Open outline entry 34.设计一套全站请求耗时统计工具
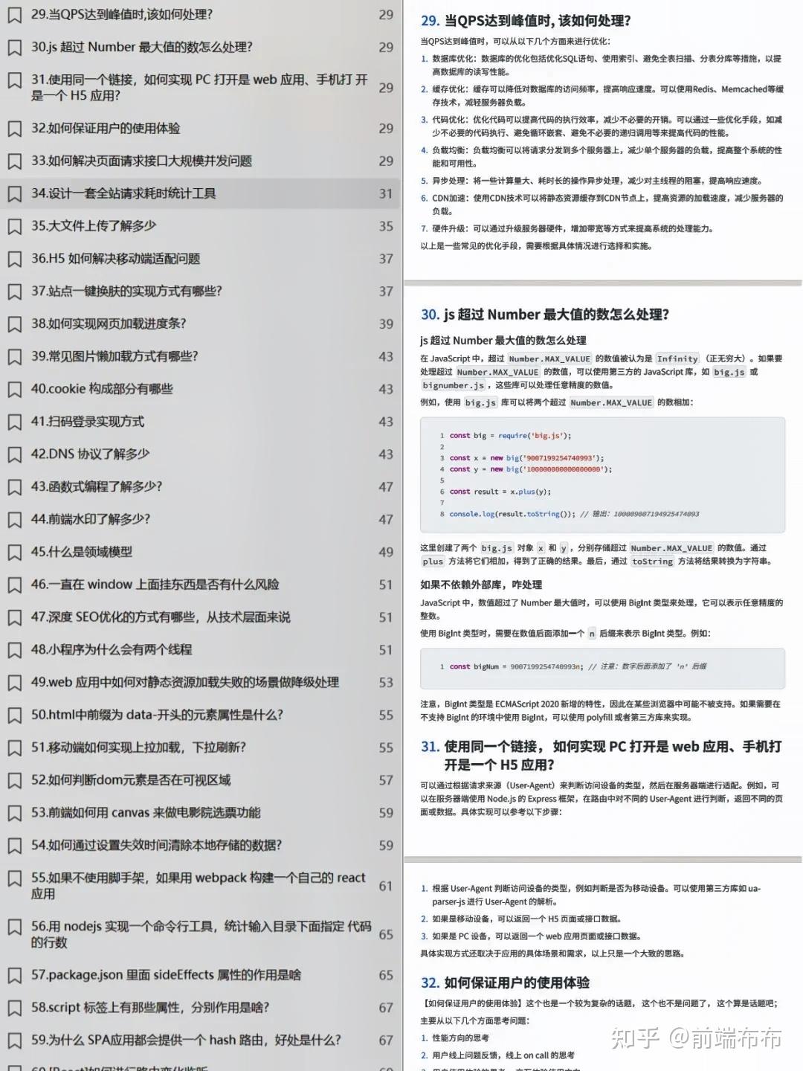The image size is (803, 1071). 200,193
